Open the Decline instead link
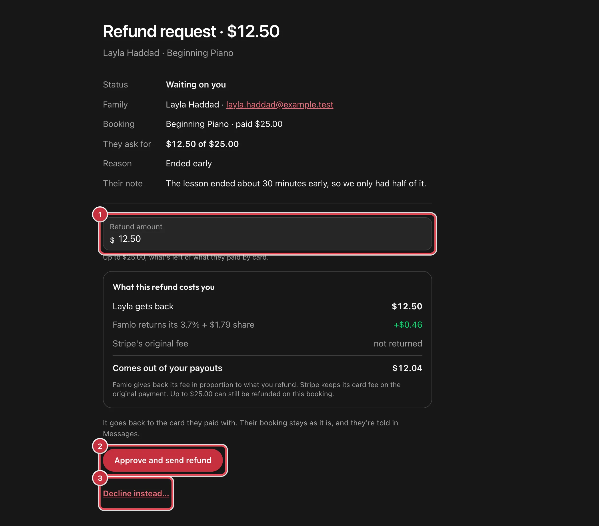 pyautogui.click(x=136, y=493)
